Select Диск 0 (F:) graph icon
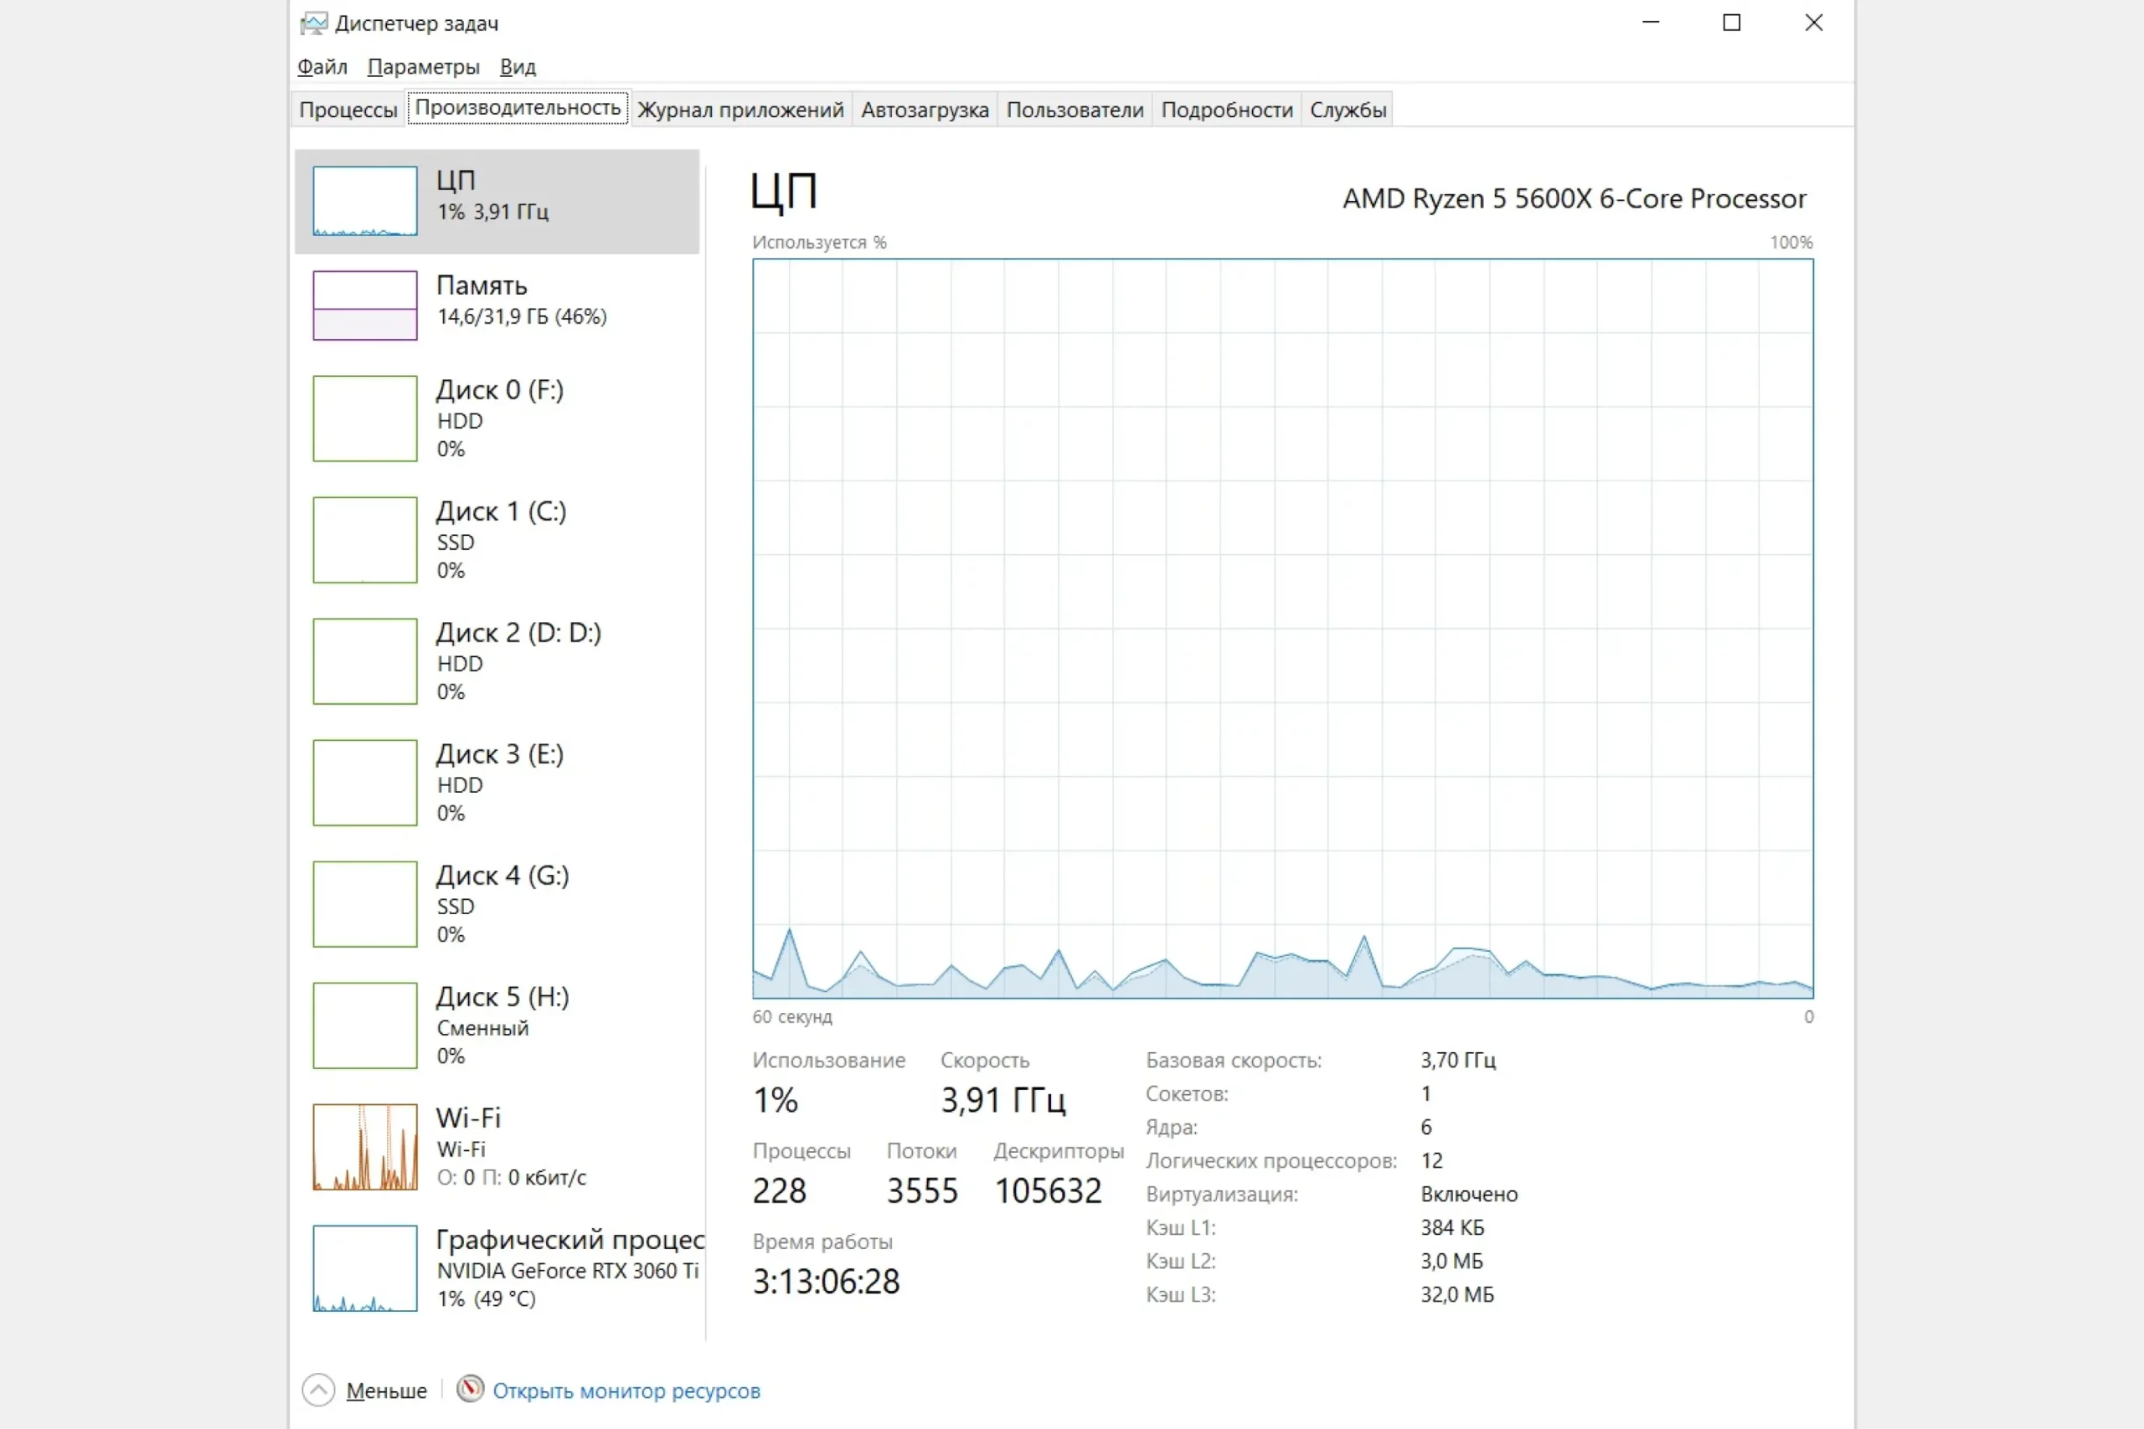This screenshot has width=2144, height=1429. (x=364, y=419)
